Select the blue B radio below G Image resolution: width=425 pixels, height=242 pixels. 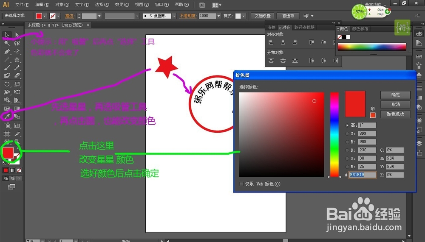pos(347,167)
